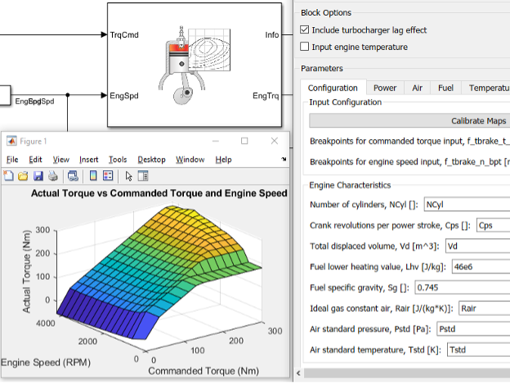Dock the figure with the small arrow icon
The image size is (510, 383).
(284, 160)
